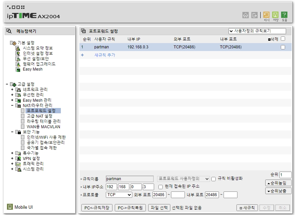Screen dimensions: 296x215
Task: Open the TCP protocol dropdown
Action: pyautogui.click(x=119, y=195)
